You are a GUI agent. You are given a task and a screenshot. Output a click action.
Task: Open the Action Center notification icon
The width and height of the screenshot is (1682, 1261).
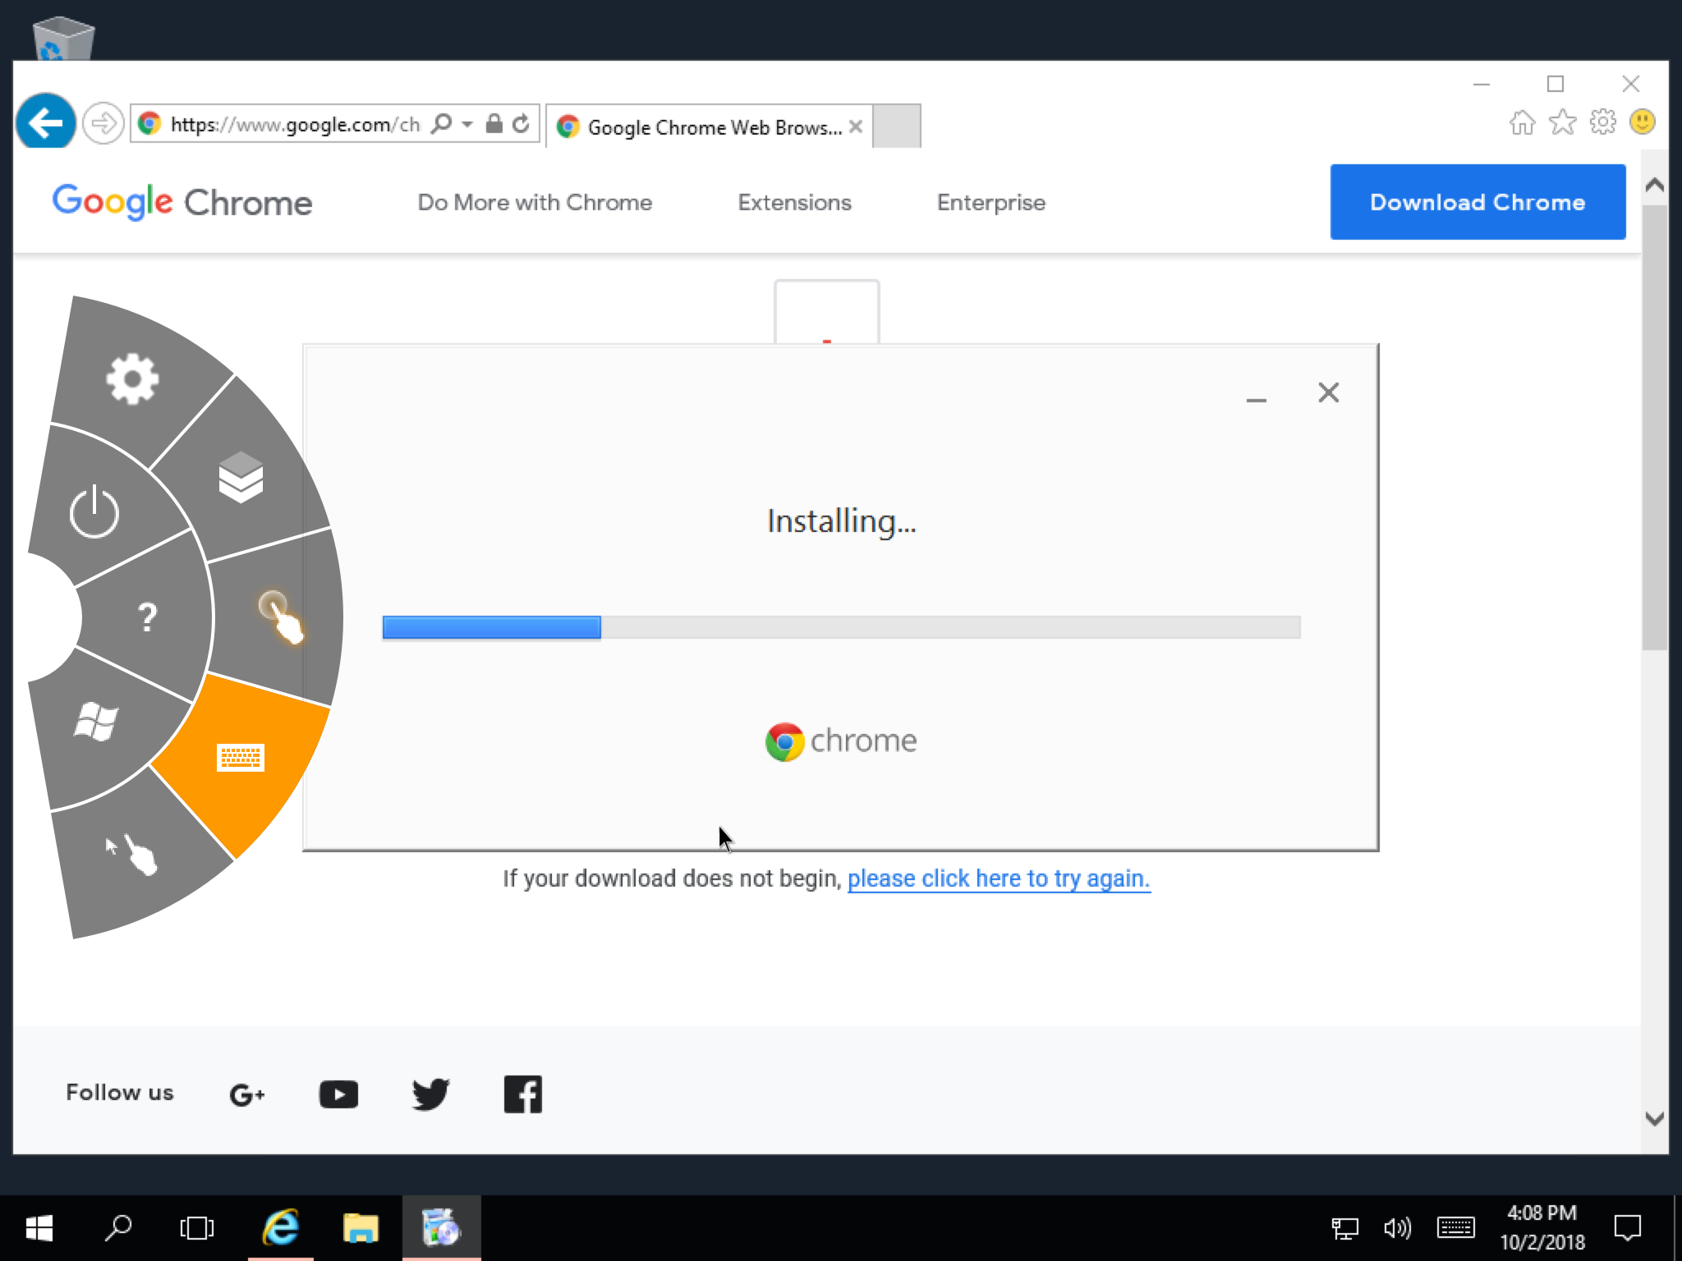pos(1627,1228)
